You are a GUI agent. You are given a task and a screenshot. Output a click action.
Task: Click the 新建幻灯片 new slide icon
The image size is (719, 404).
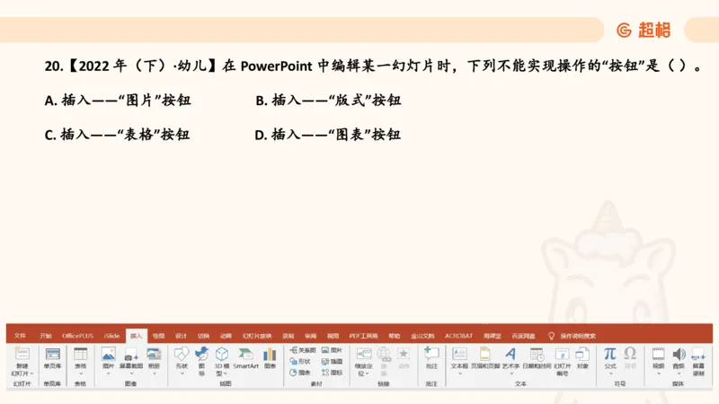22,354
